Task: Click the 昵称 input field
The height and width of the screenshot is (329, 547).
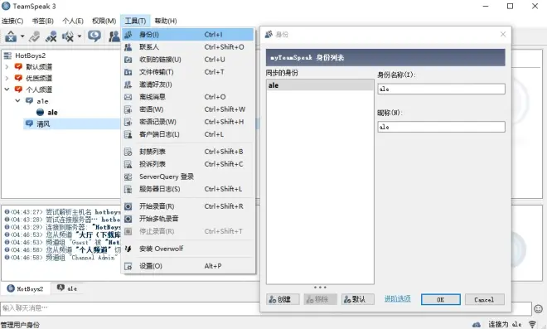Action: pos(441,127)
